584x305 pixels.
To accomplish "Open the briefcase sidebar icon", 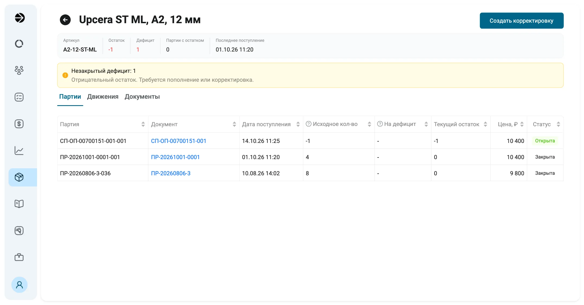I will [x=19, y=257].
